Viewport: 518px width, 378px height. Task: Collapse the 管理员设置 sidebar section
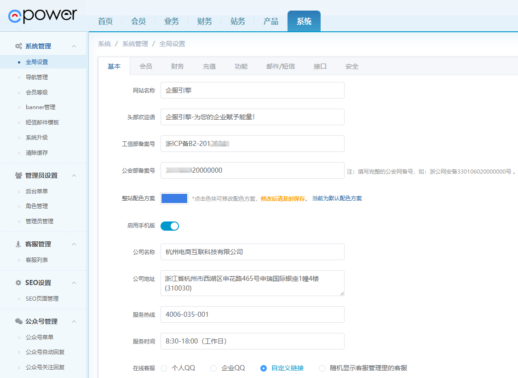(x=74, y=175)
